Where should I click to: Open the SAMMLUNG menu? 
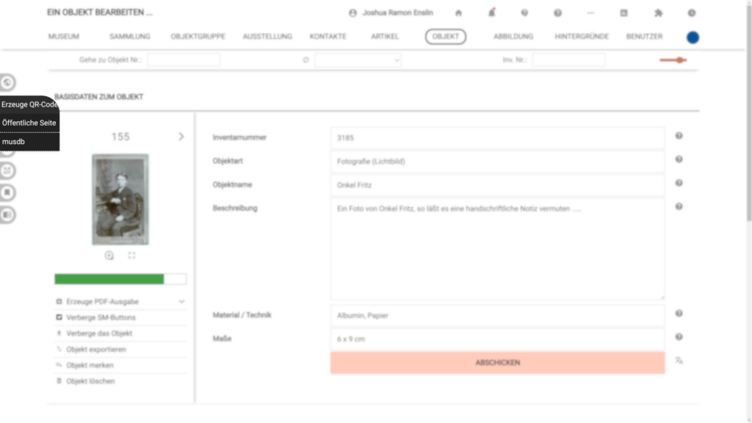(x=130, y=37)
